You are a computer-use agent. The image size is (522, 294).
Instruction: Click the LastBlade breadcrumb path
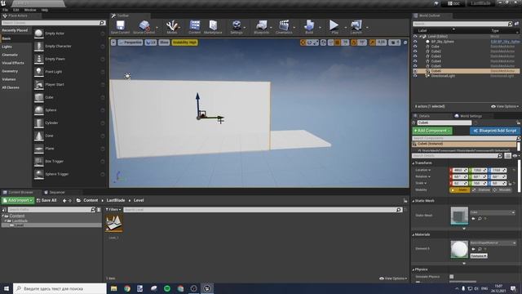(x=116, y=200)
